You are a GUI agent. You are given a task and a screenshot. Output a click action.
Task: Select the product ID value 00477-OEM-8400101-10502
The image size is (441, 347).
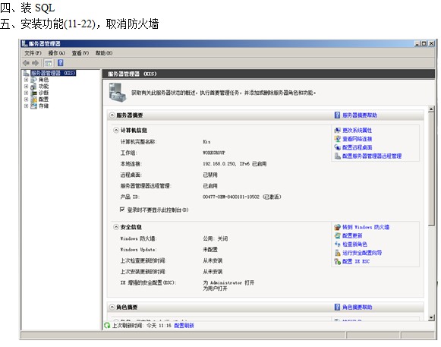[231, 197]
